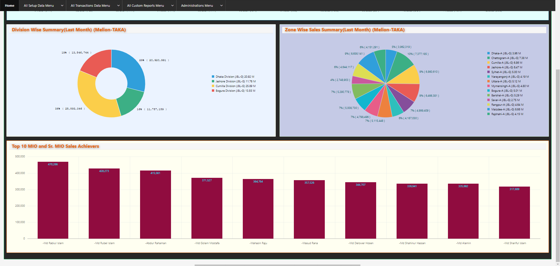
Task: Click Bogura Division (JBL-G) 13.55 M legend
Action: 235,91
